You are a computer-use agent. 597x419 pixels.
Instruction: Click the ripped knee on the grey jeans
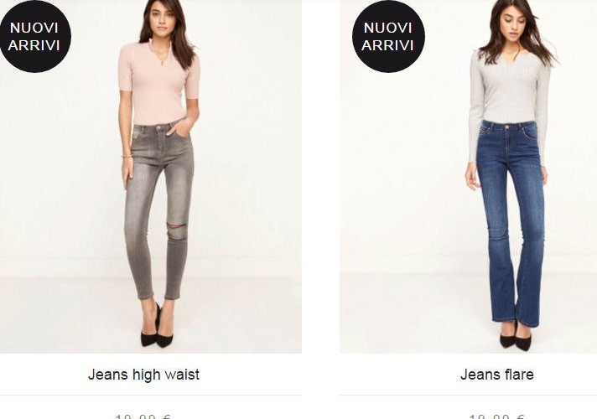[178, 228]
